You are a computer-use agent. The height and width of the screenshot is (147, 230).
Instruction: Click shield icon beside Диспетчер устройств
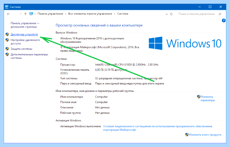coord(7,35)
